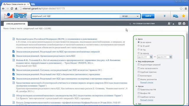Click the Garant logo
The image size is (189, 106).
pos(16,16)
